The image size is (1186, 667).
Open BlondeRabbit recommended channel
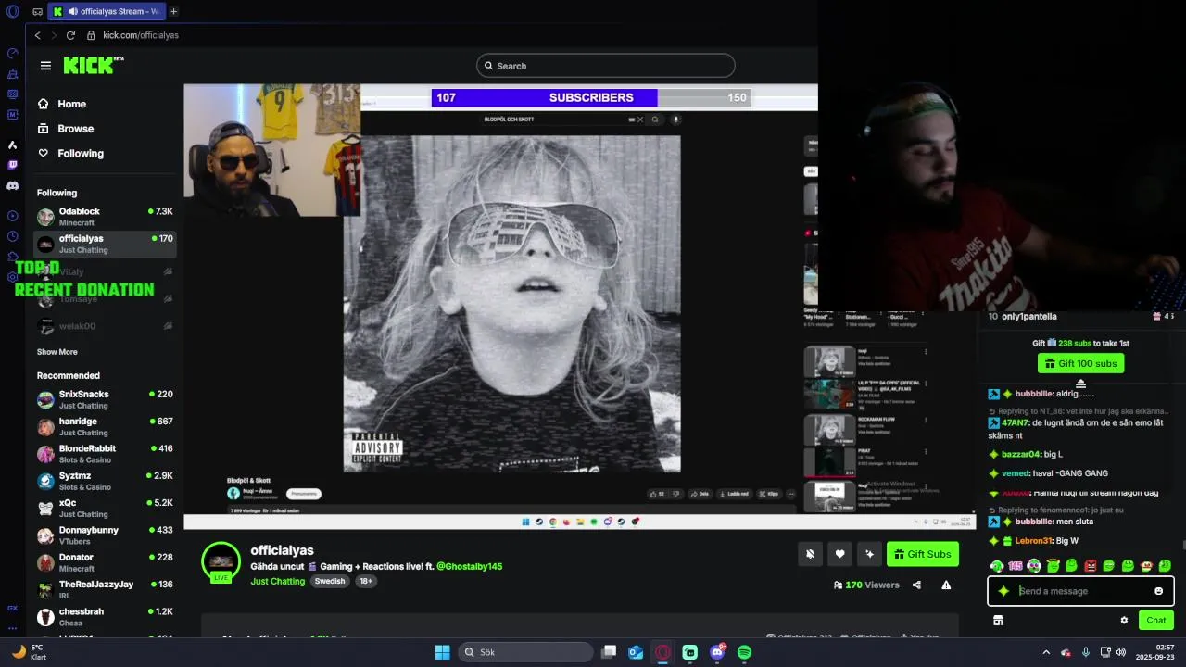tap(105, 454)
